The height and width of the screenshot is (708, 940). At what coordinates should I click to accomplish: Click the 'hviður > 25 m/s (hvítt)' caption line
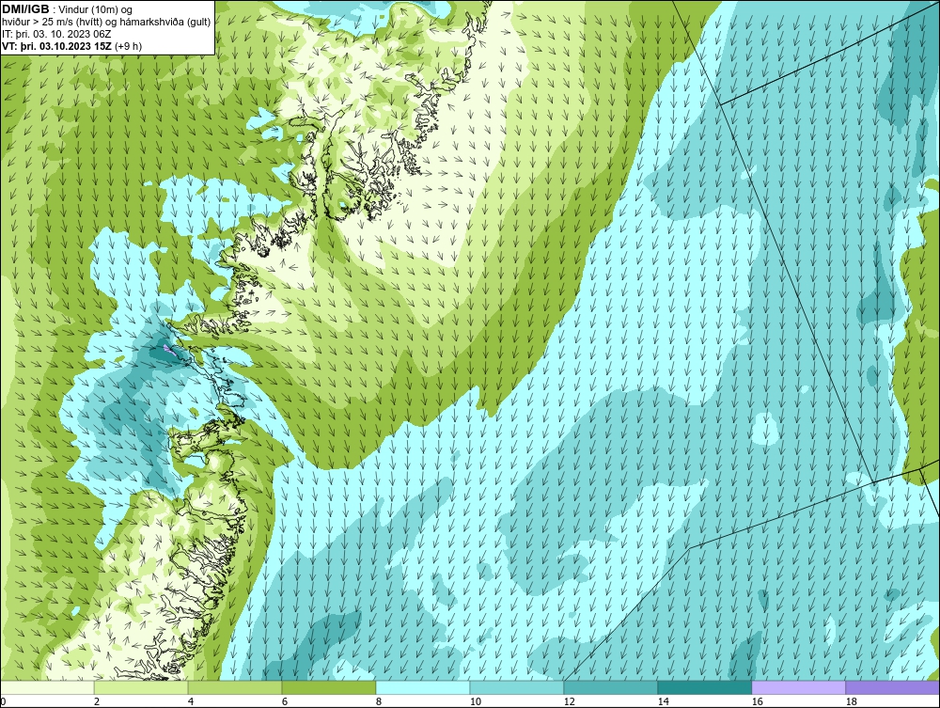(105, 23)
